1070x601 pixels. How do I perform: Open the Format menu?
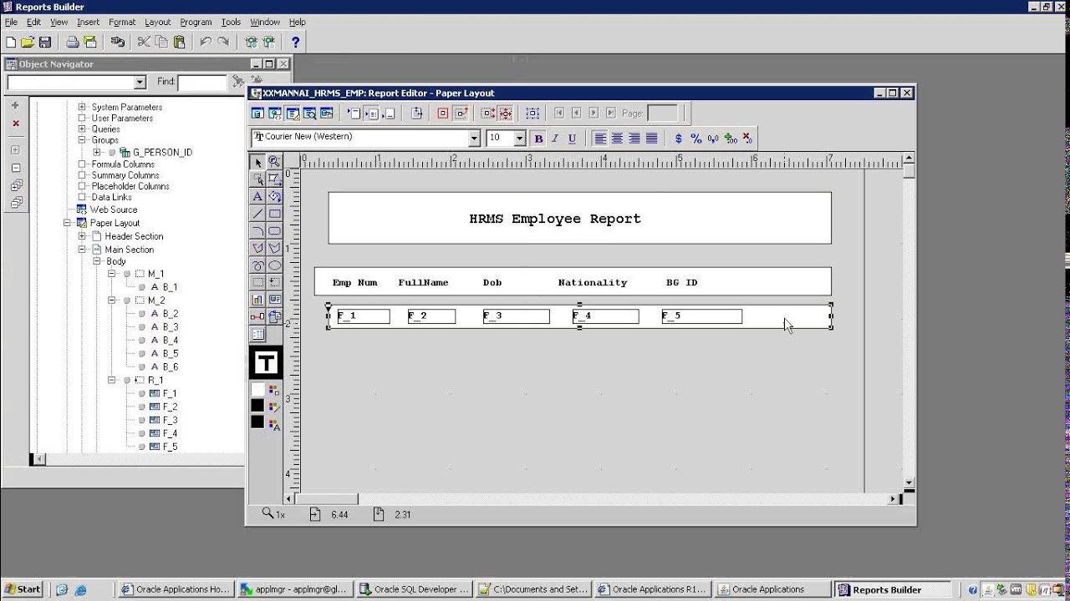click(x=122, y=22)
